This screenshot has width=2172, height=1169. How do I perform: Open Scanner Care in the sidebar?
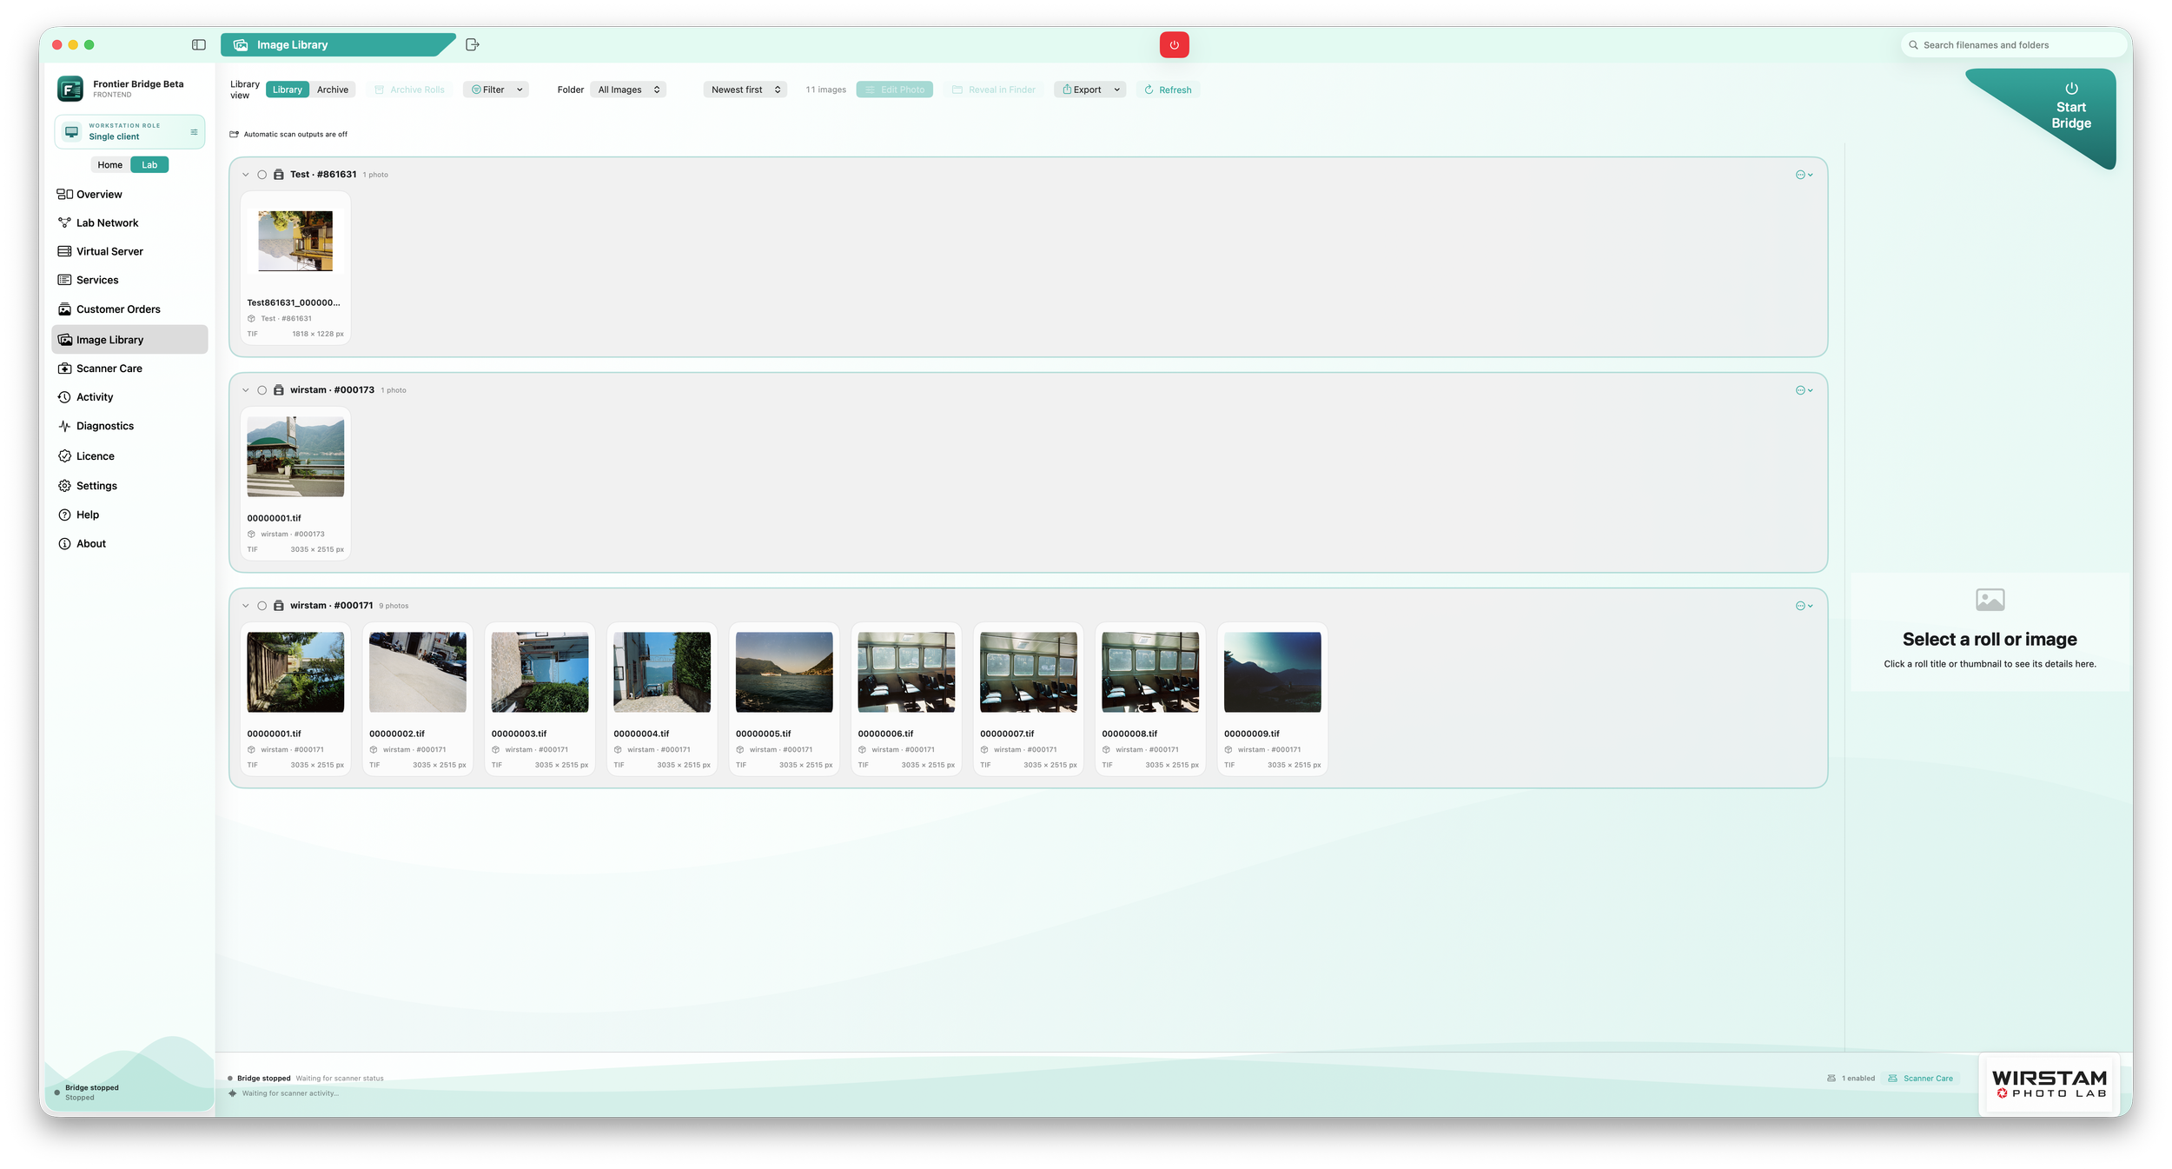click(x=129, y=369)
